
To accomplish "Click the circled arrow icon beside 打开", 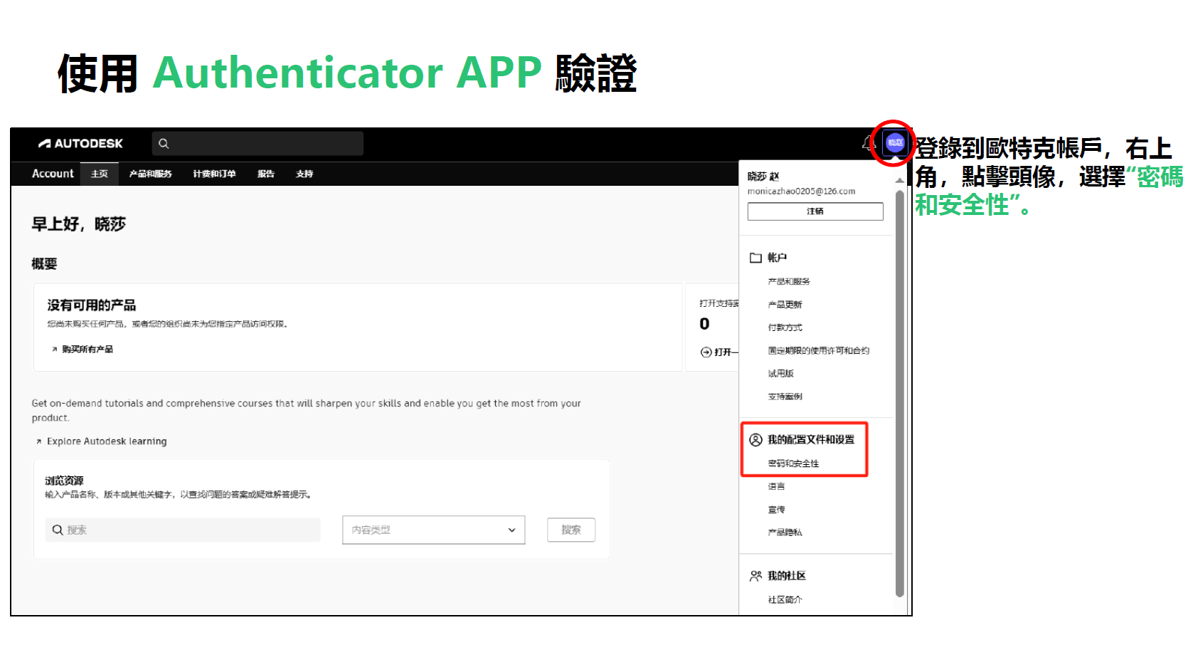I will tap(706, 352).
